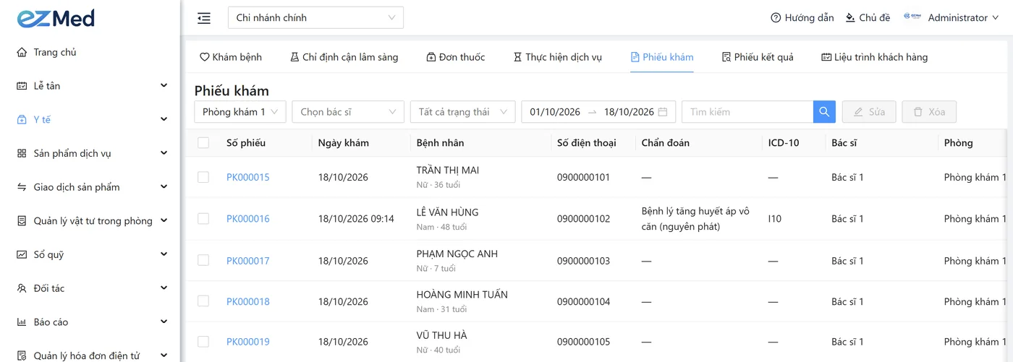Image resolution: width=1013 pixels, height=362 pixels.
Task: Click the Xóa delete button
Action: coord(929,112)
